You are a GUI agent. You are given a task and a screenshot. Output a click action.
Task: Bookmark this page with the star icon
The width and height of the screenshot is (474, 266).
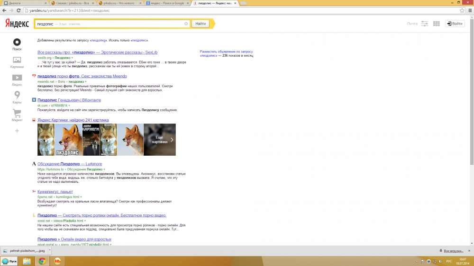[x=462, y=10]
